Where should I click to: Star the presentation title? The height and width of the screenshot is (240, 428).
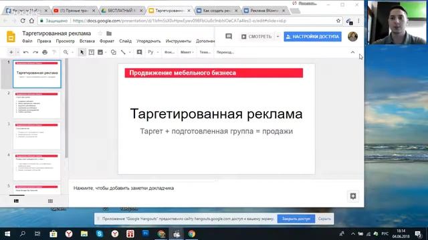pyautogui.click(x=100, y=33)
